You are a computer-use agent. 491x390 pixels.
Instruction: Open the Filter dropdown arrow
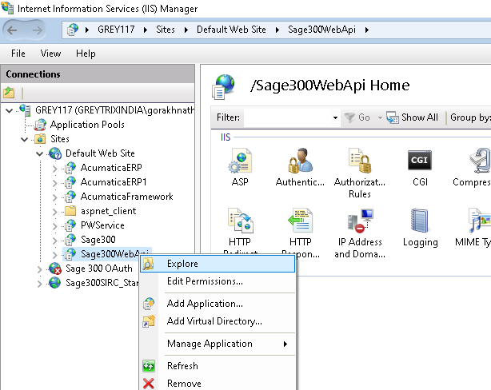(335, 117)
